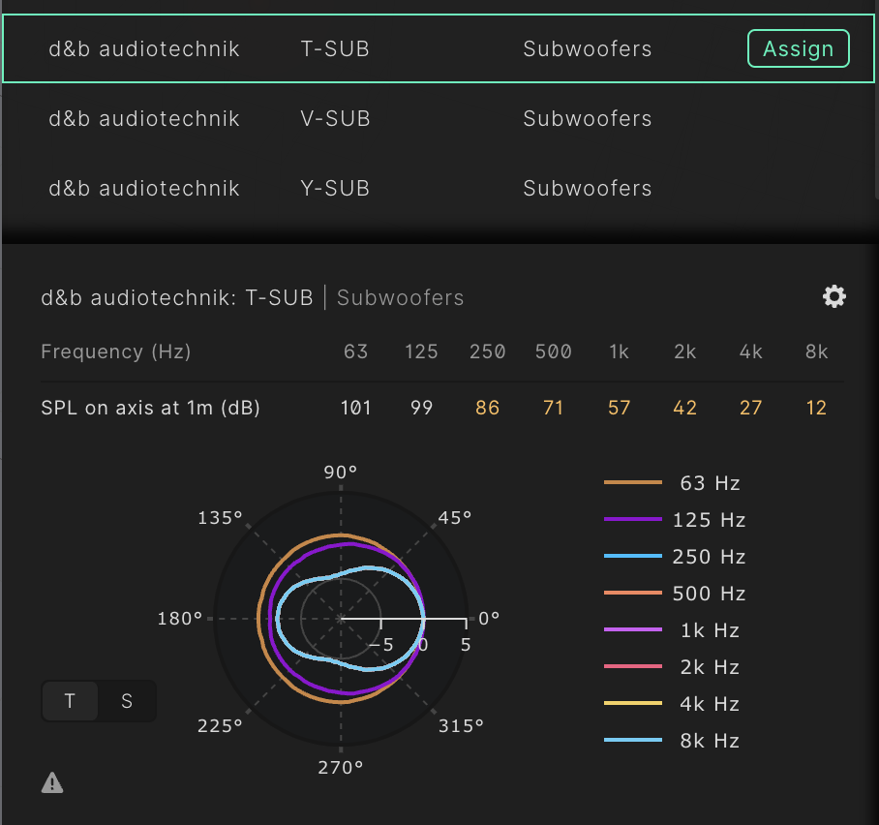879x825 pixels.
Task: Click the 2k SPL value 42
Action: 685,408
